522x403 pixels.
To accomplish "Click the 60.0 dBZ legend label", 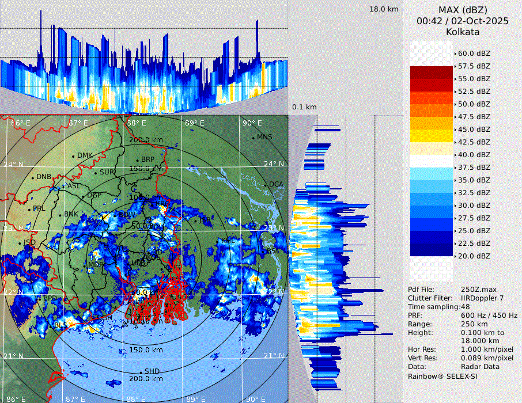I will tap(474, 54).
